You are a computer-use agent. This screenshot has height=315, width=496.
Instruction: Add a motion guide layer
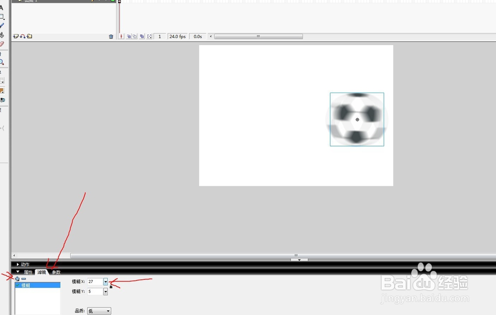[22, 36]
